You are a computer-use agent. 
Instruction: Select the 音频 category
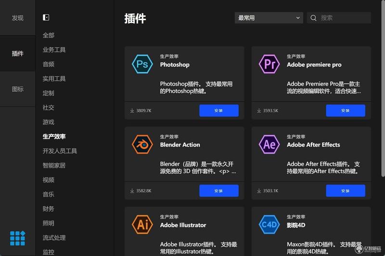click(49, 64)
